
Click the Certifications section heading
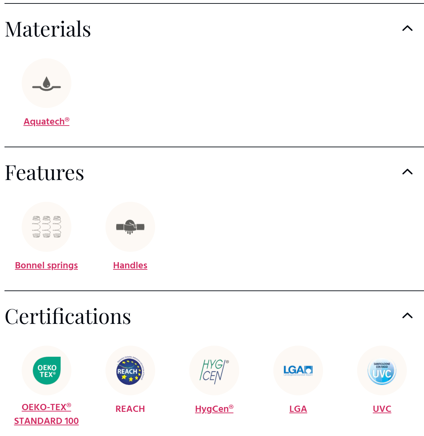(68, 316)
